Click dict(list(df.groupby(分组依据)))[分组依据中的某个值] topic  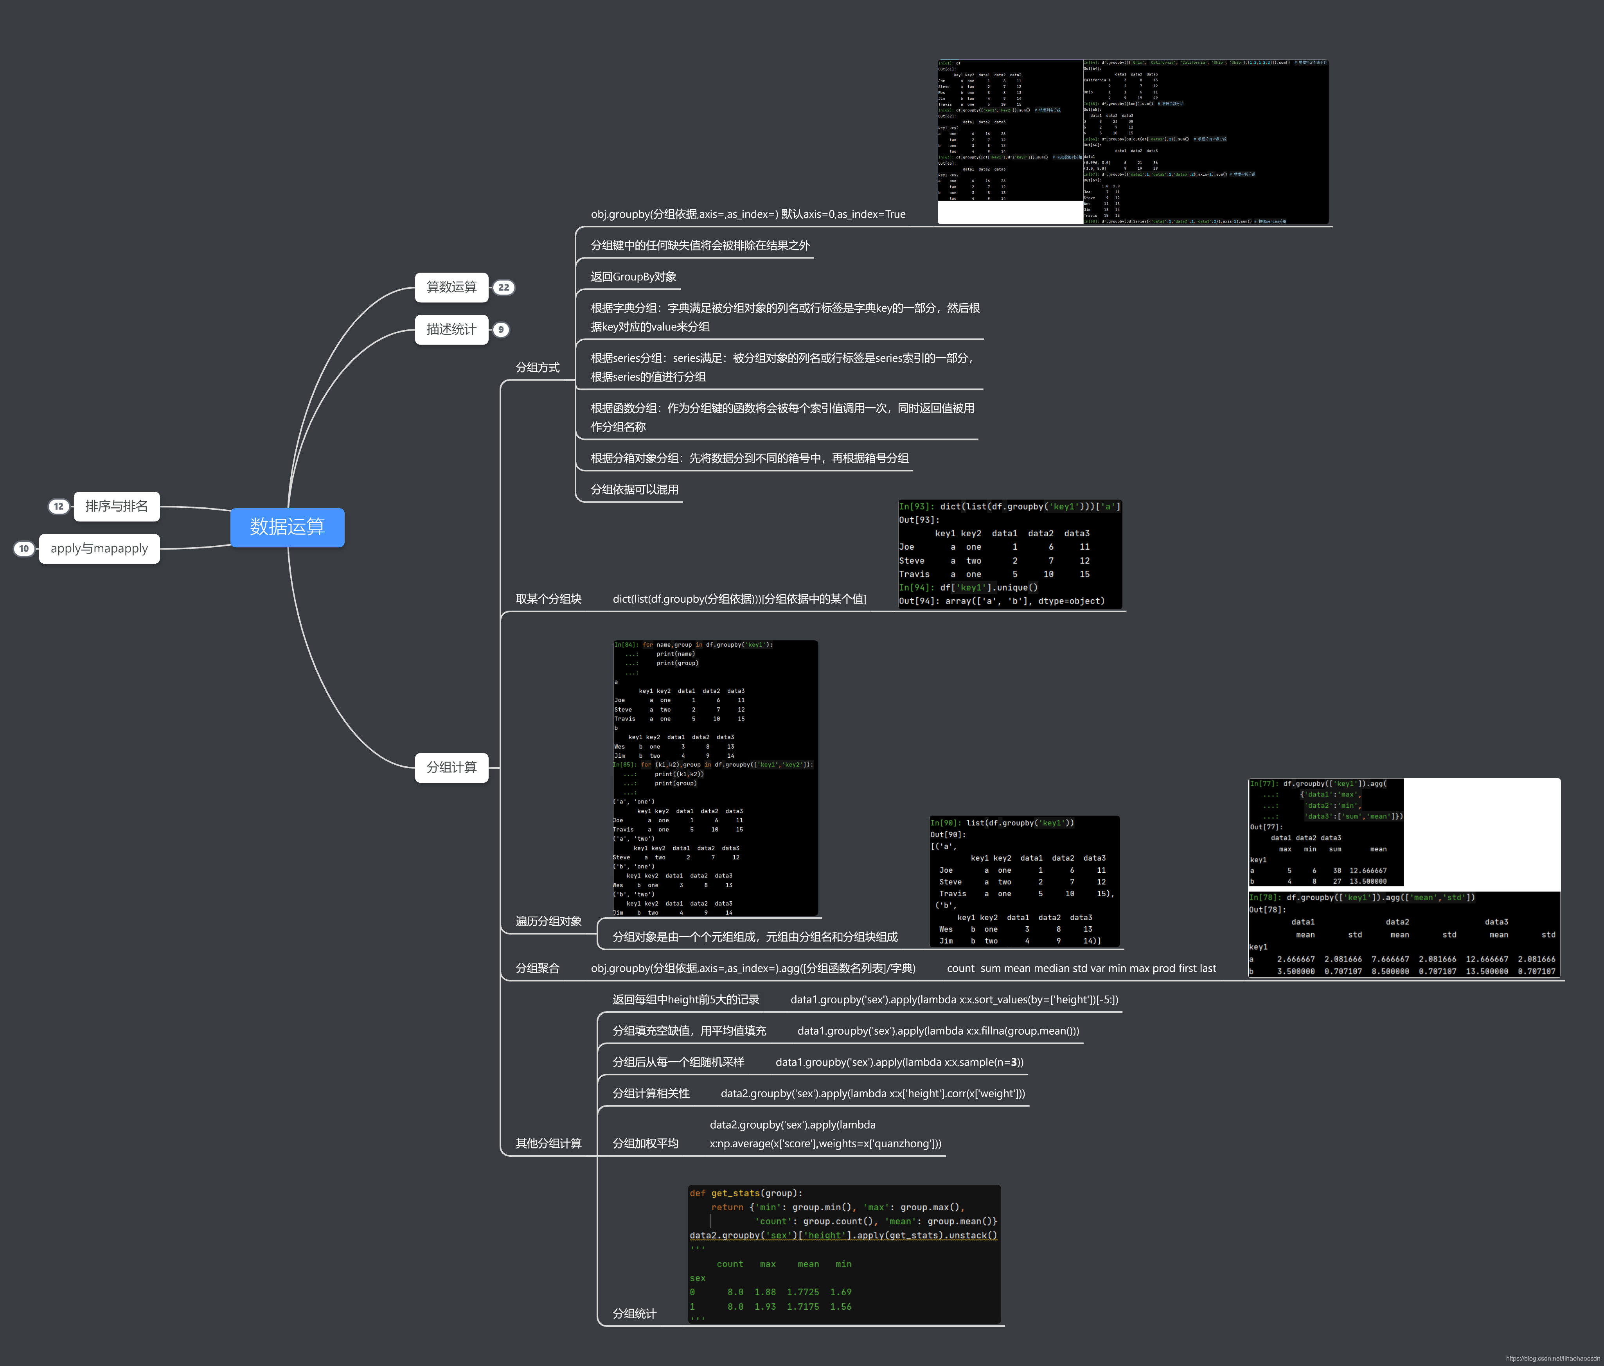coord(739,599)
